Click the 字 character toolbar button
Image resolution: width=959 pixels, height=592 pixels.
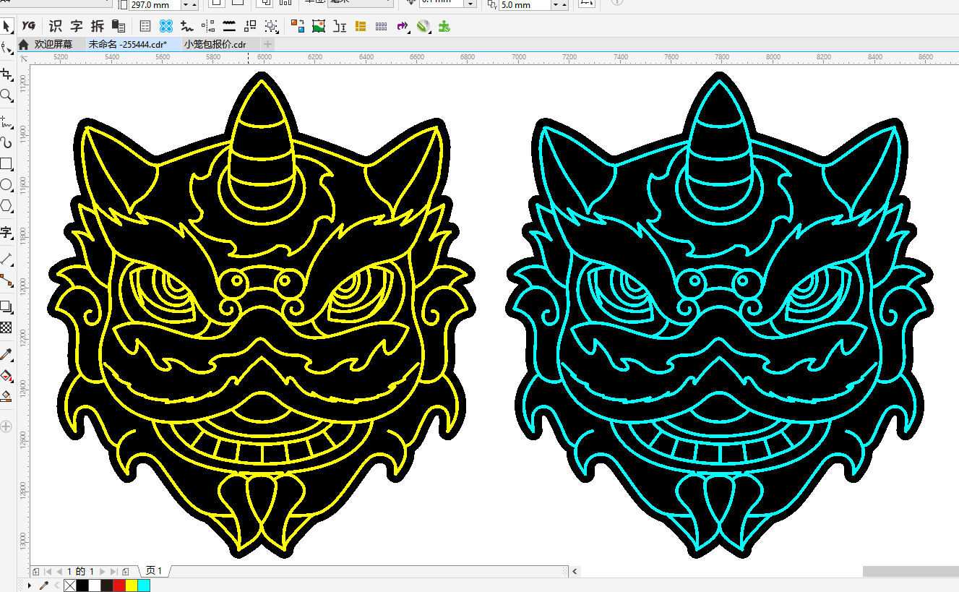coord(77,26)
